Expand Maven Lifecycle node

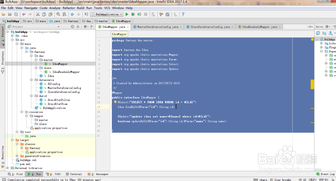(x=321, y=43)
